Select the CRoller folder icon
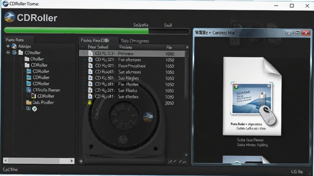 click(x=27, y=59)
